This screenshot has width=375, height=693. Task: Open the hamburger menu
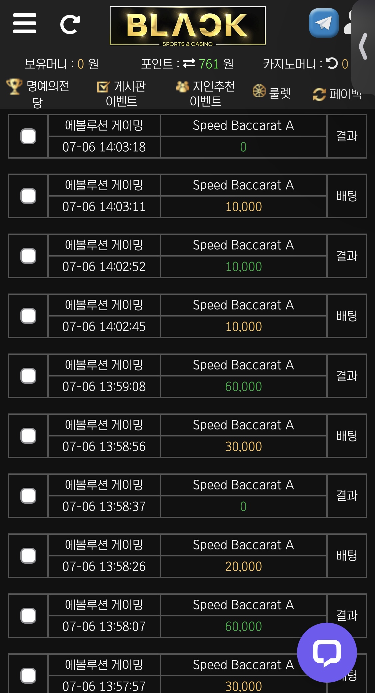(x=25, y=23)
